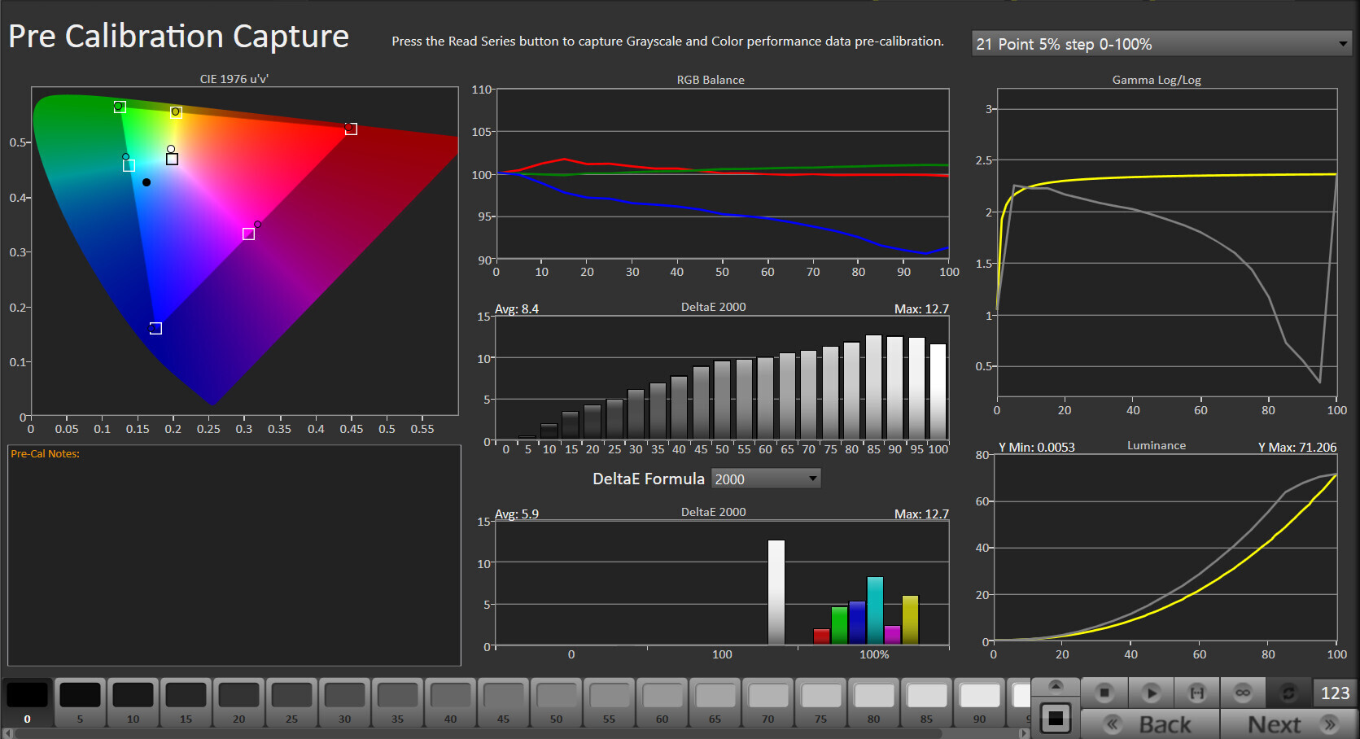Click the Stop measurement icon
1360x739 pixels.
click(1104, 693)
